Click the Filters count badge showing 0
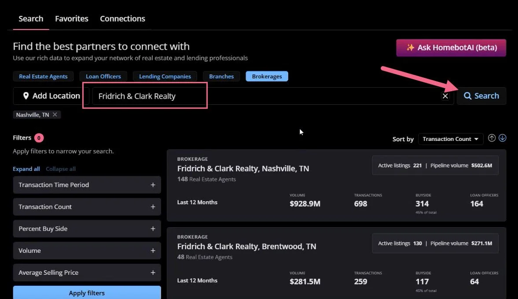 [x=39, y=138]
